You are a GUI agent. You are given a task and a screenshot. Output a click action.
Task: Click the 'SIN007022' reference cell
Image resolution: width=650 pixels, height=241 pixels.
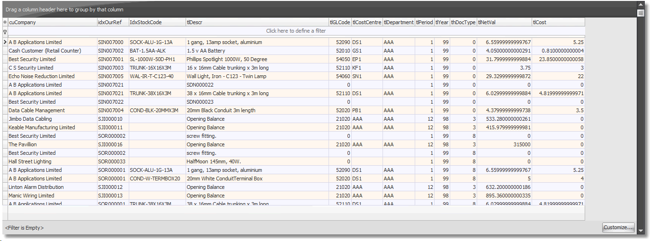pos(113,102)
